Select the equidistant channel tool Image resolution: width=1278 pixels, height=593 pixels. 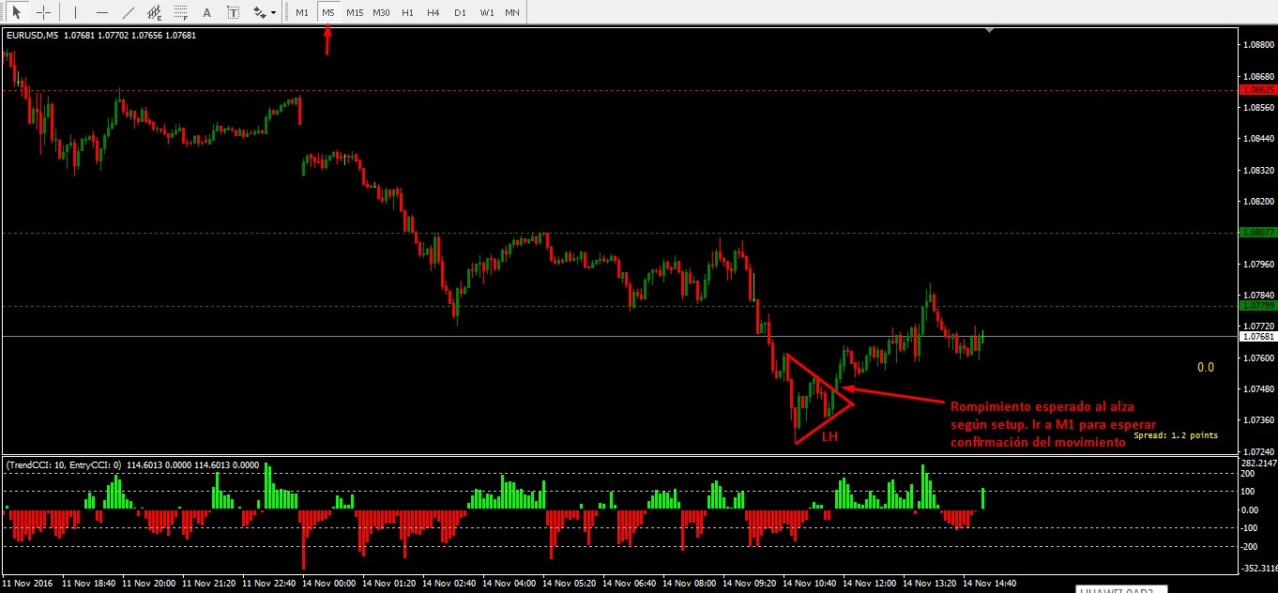tap(155, 12)
